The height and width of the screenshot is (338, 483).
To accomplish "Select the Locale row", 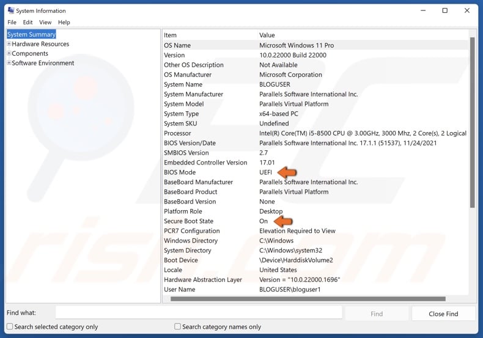I will tap(315, 270).
